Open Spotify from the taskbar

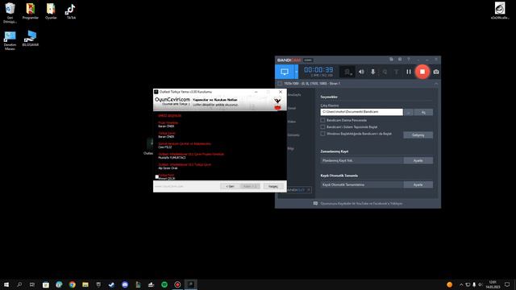164,284
